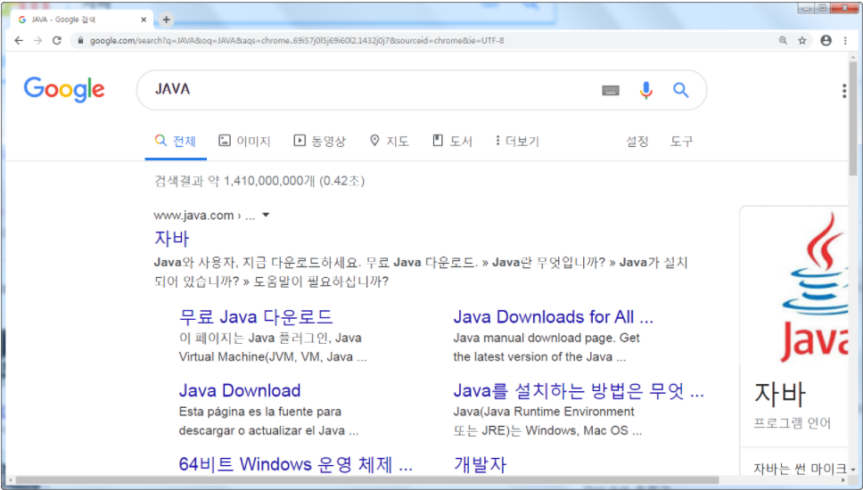Open the Java Downloads for All link
This screenshot has height=490, width=863.
coord(553,317)
